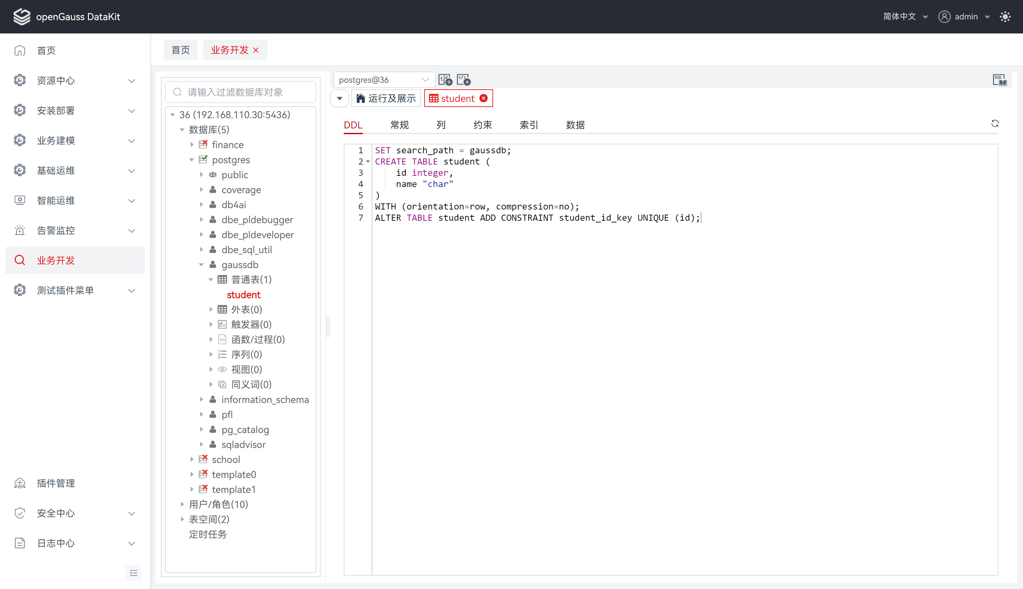Click the refresh icon in DDL panel
The width and height of the screenshot is (1023, 589).
click(995, 123)
